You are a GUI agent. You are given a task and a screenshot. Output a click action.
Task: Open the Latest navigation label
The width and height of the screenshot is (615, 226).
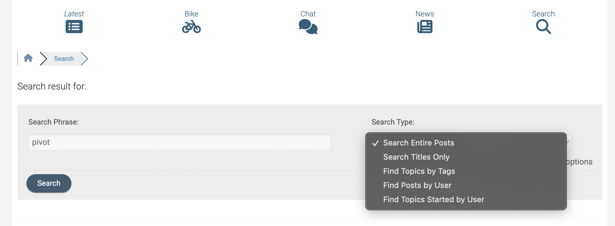[x=74, y=14]
